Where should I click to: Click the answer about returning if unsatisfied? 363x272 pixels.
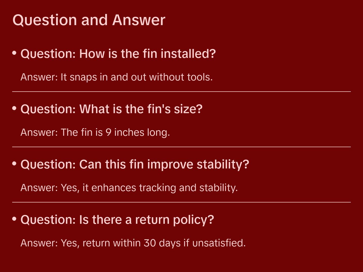tap(133, 243)
